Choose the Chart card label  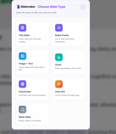coord(58,65)
